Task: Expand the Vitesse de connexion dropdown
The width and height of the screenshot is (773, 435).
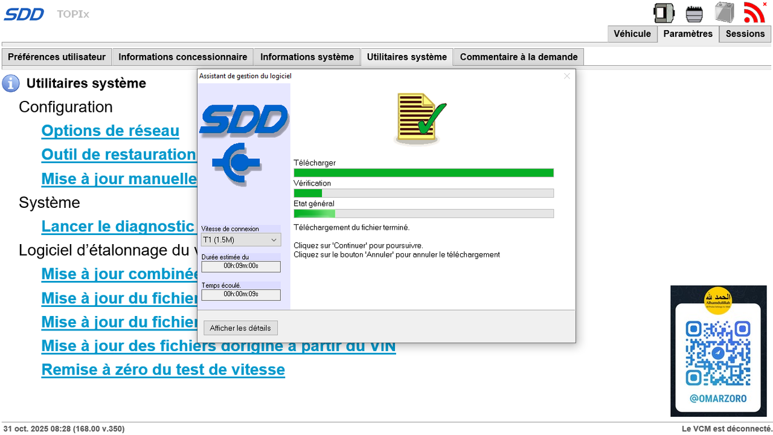Action: [241, 240]
